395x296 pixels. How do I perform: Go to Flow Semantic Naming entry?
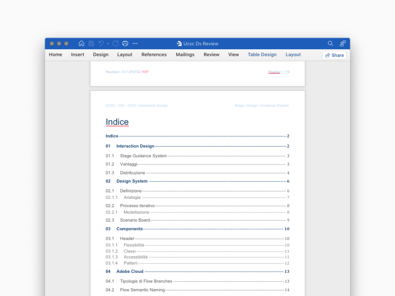[x=197, y=290]
